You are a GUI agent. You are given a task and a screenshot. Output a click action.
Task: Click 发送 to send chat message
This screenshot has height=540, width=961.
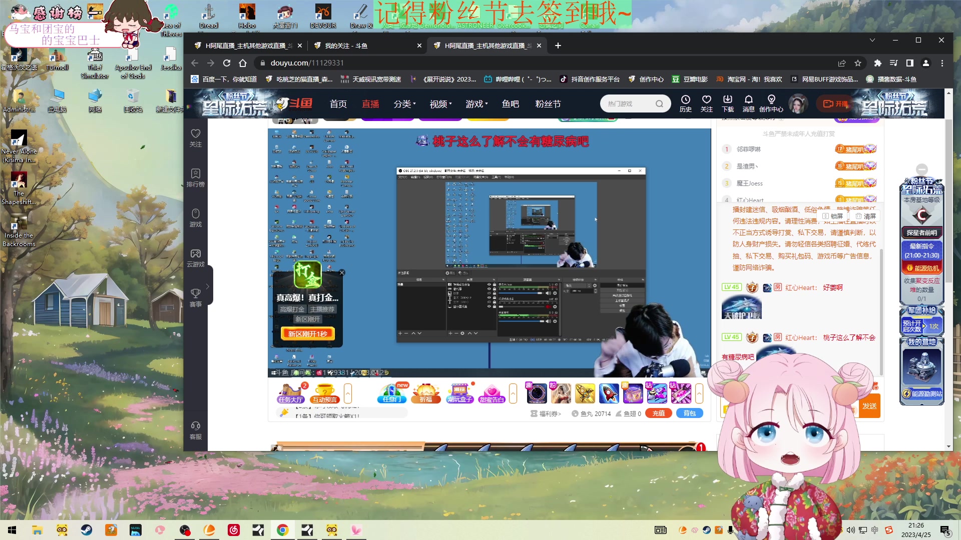point(869,406)
